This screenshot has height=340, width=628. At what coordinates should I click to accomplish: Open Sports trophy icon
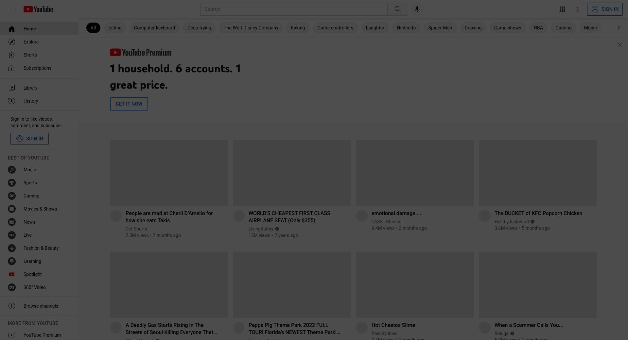[x=12, y=183]
